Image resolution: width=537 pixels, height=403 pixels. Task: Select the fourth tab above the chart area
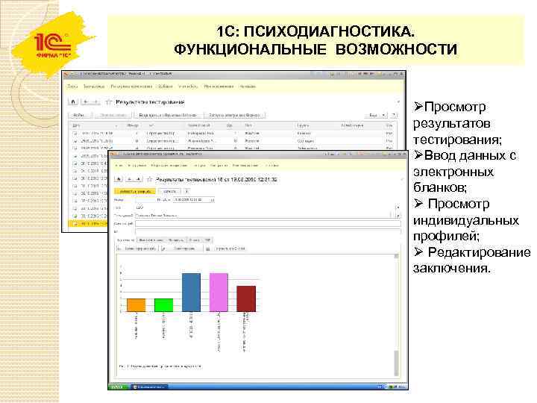tap(195, 240)
